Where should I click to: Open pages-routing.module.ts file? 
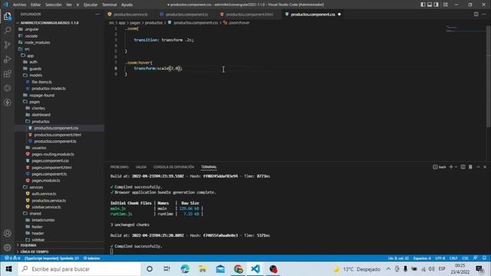(x=53, y=154)
